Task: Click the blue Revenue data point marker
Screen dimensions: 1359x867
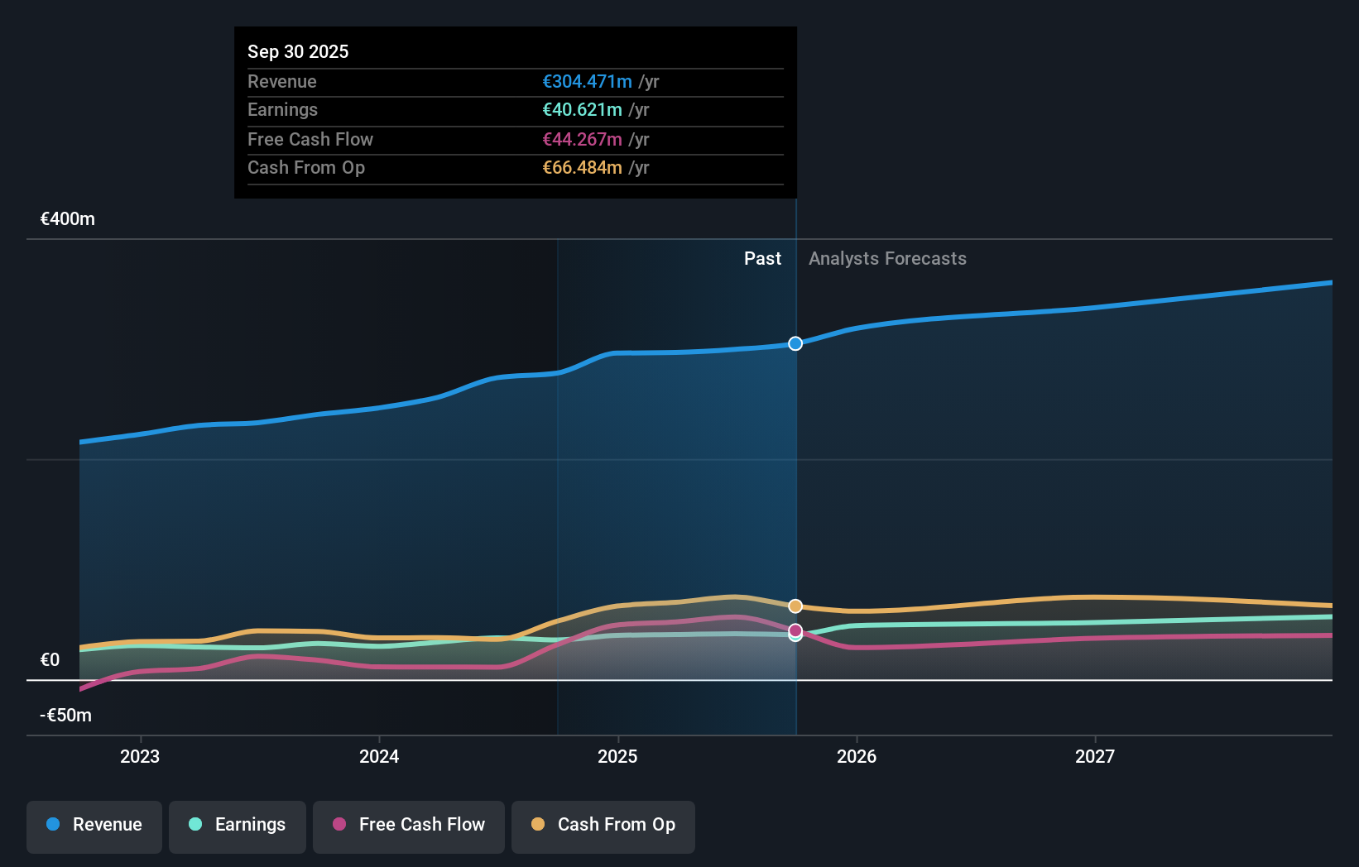Action: coord(795,343)
